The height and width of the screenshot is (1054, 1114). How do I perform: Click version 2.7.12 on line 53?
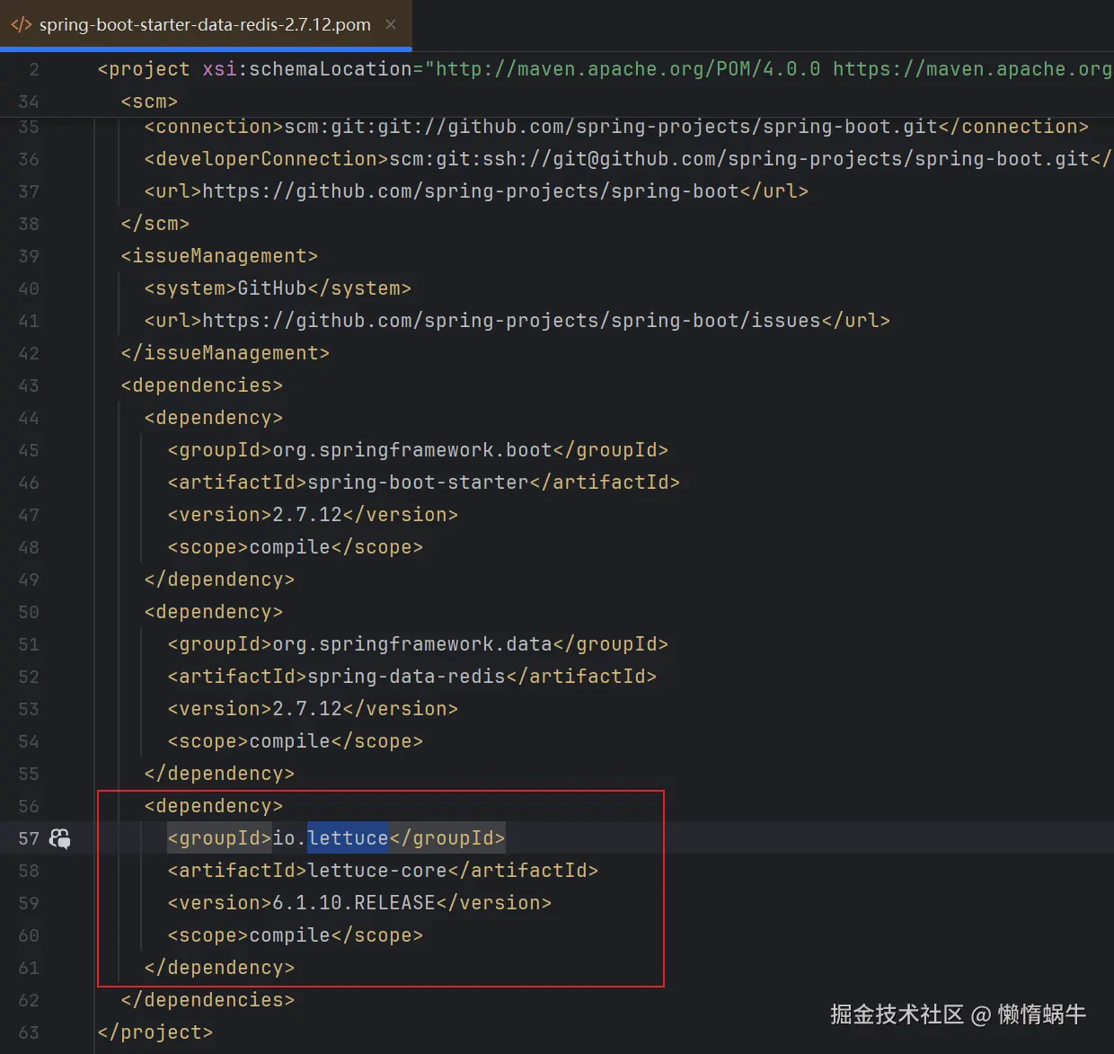click(x=313, y=709)
